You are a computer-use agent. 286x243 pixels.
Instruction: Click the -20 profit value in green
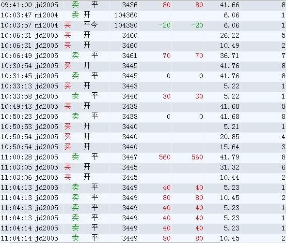click(164, 25)
